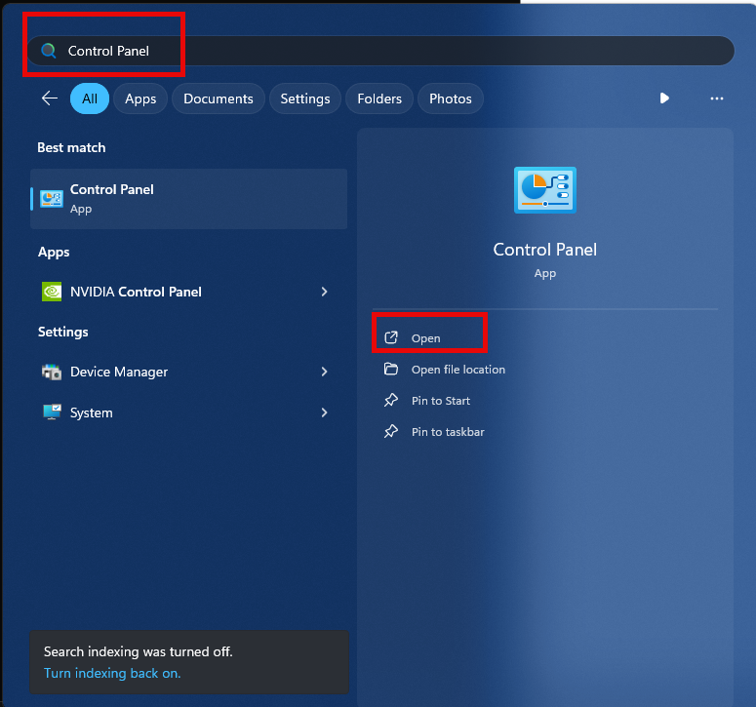Switch to the Photos filter tab
Screen dimensions: 756x707
point(450,98)
